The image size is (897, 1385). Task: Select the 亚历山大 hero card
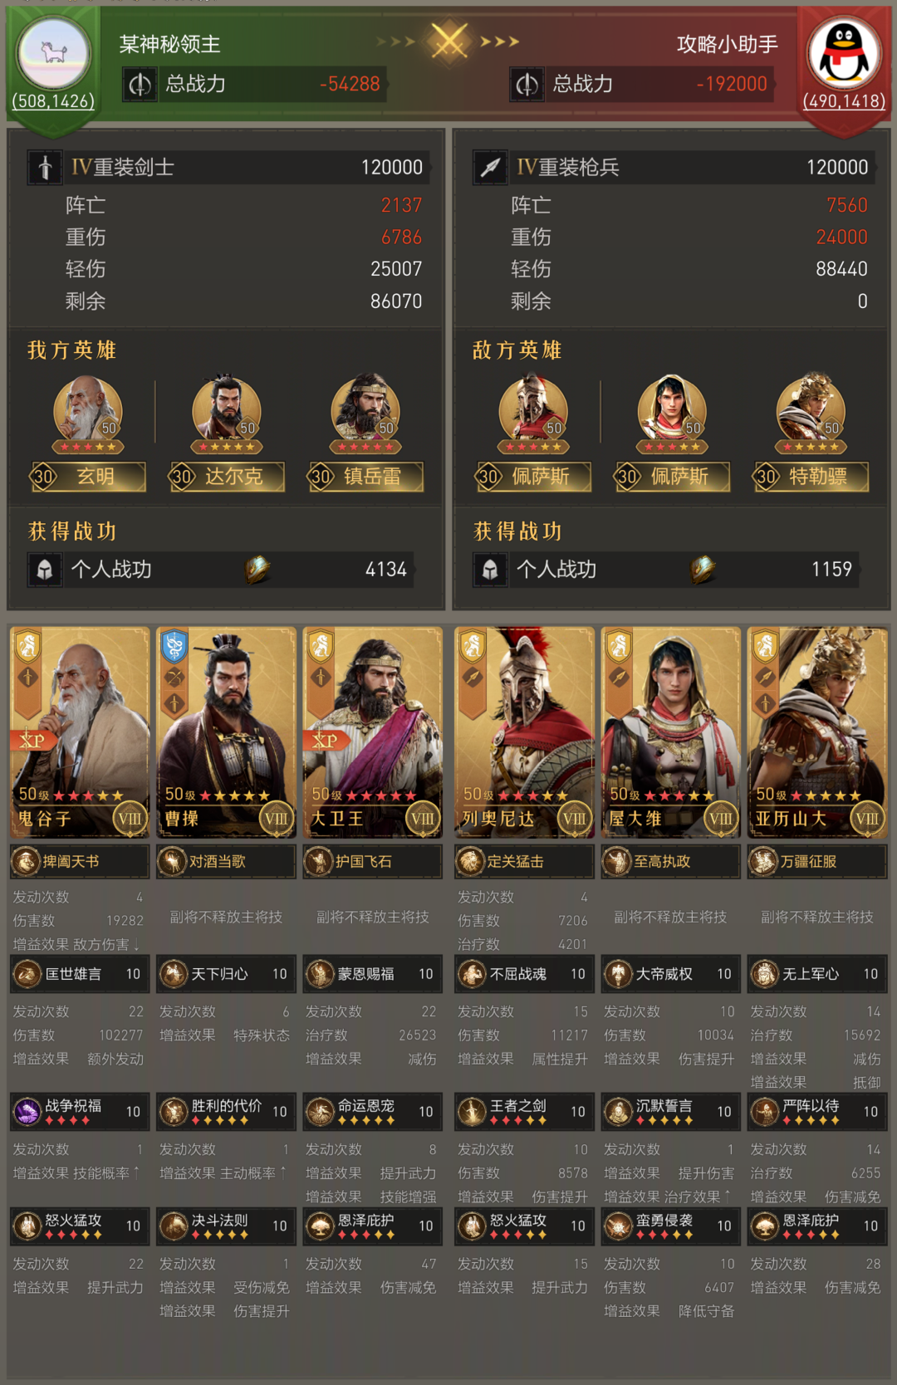pos(817,732)
